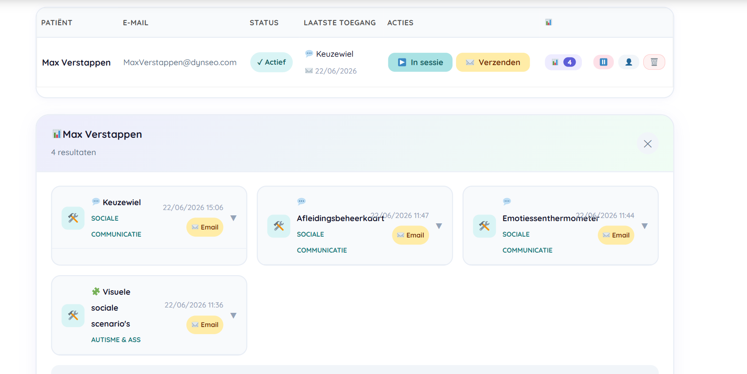Click the Verzenden button

coord(493,62)
